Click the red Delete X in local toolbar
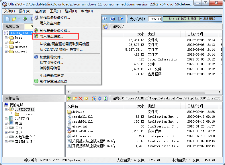Screen dimensions: 225x165 [x=80, y=99]
